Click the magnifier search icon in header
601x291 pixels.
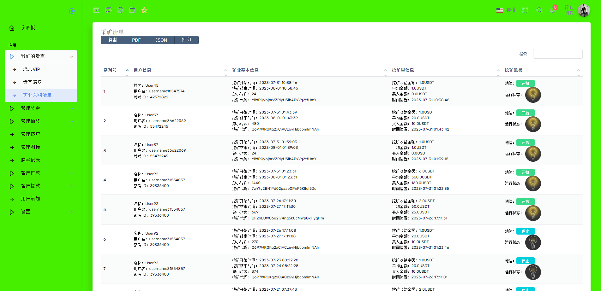pyautogui.click(x=539, y=10)
